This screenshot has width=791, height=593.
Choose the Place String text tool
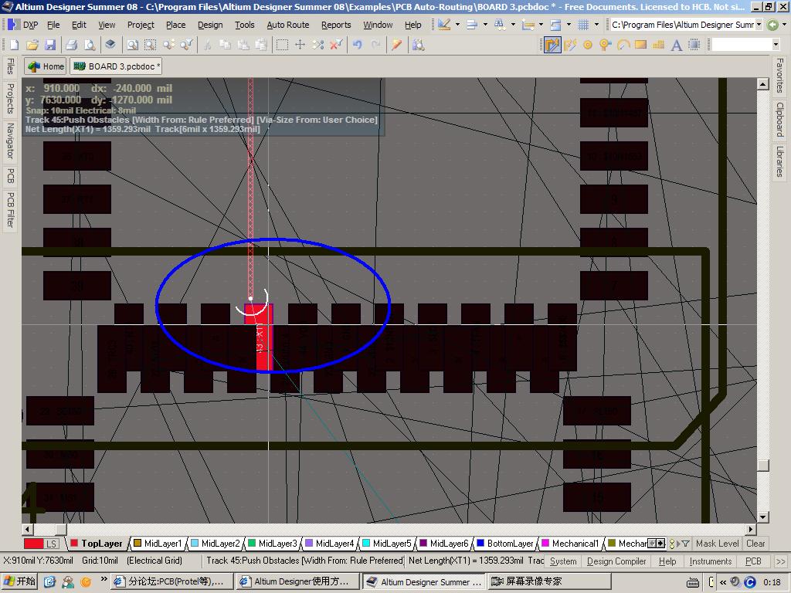tap(677, 45)
